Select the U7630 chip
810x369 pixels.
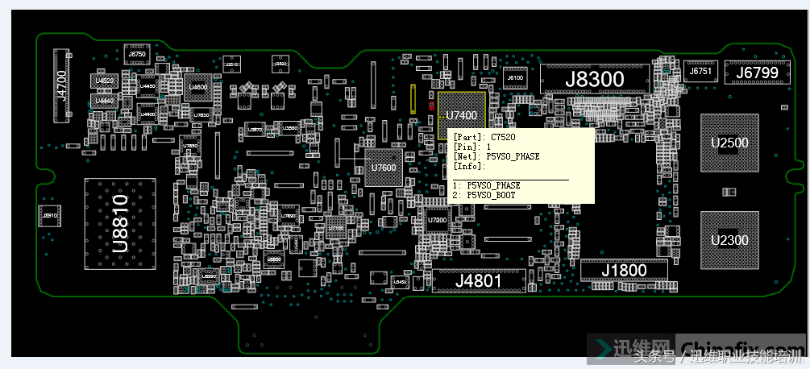coord(201,115)
